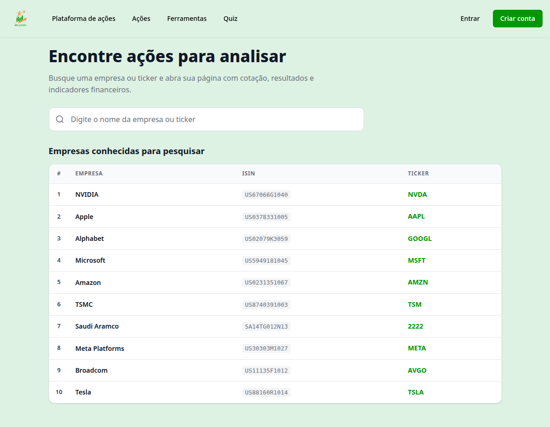Image resolution: width=550 pixels, height=427 pixels.
Task: Open the Ferramentas menu item
Action: pyautogui.click(x=187, y=19)
